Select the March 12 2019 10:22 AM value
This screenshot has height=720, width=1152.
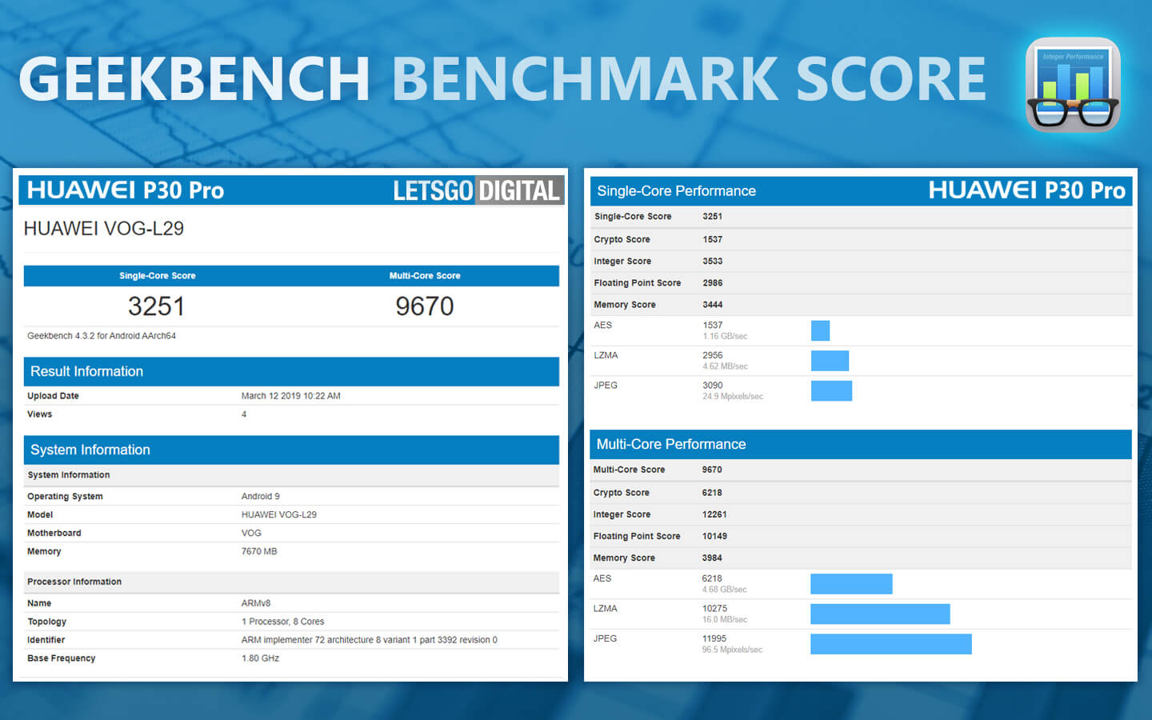pos(291,396)
